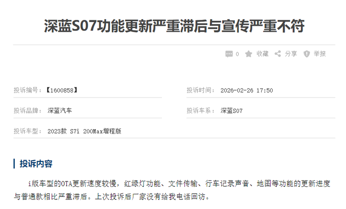Click the model 2023款 S7i 200Max增程版
The height and width of the screenshot is (209, 346).
[84, 131]
